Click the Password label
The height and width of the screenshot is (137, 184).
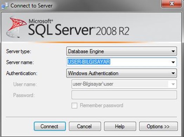click(24, 95)
